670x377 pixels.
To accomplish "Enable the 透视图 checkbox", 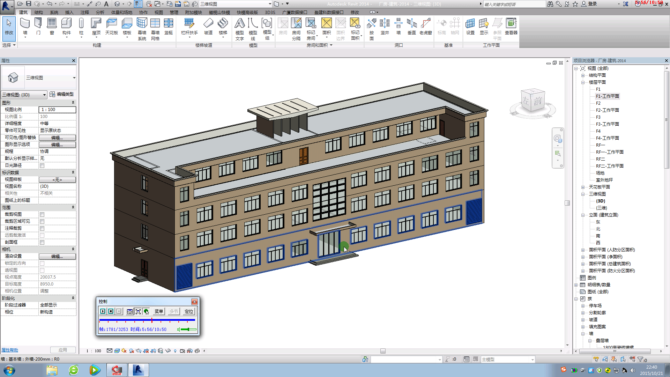I will click(x=42, y=270).
